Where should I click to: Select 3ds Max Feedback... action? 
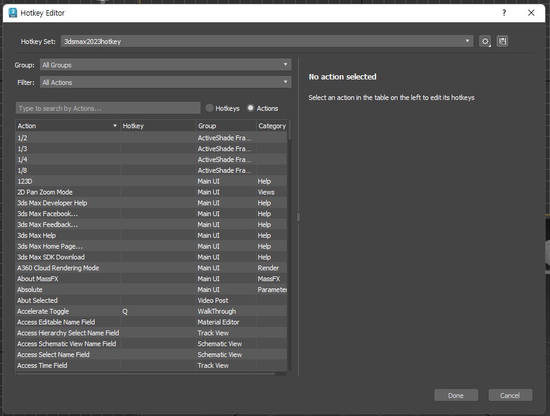pos(151,225)
